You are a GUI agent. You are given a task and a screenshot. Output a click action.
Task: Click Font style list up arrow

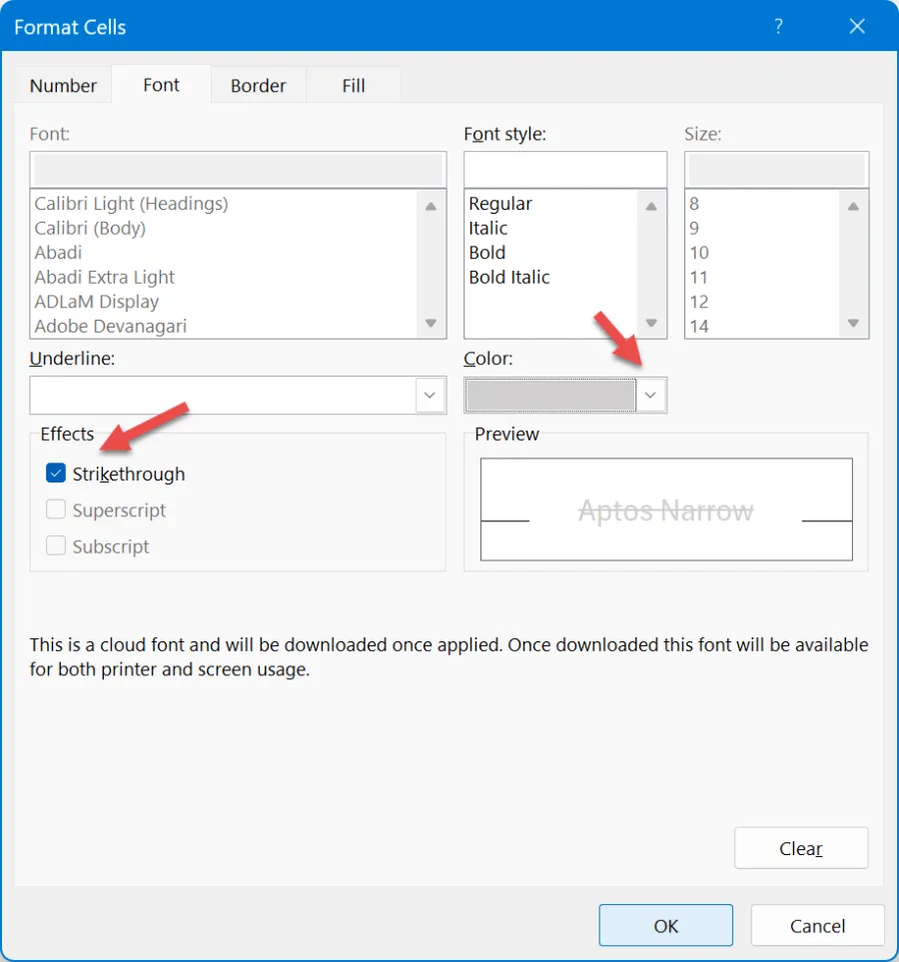click(651, 207)
